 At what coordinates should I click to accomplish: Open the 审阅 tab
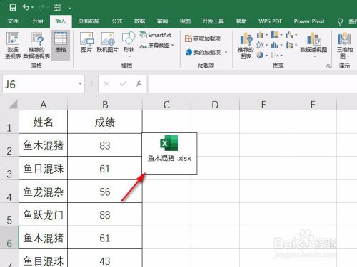[162, 21]
